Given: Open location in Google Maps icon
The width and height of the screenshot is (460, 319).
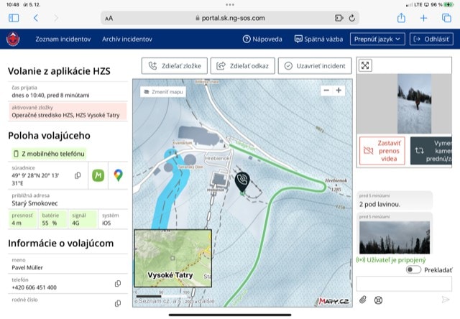Looking at the screenshot, I should tap(118, 175).
